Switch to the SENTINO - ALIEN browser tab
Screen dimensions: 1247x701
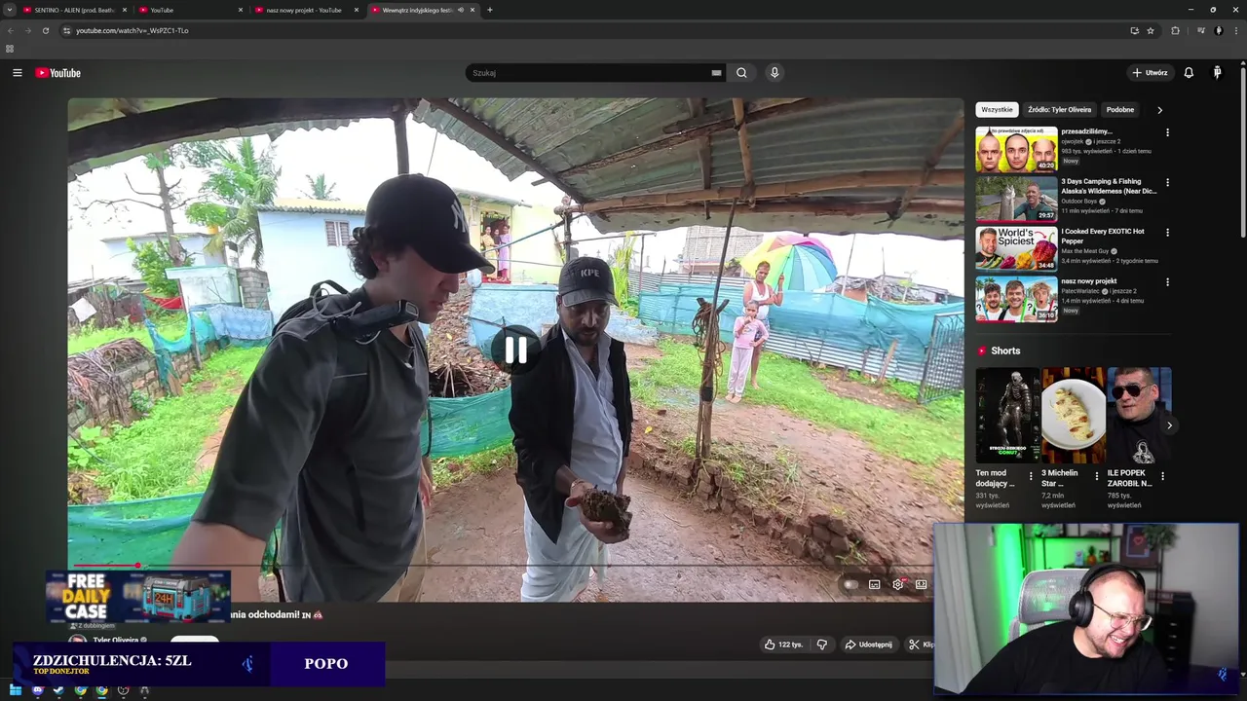74,10
